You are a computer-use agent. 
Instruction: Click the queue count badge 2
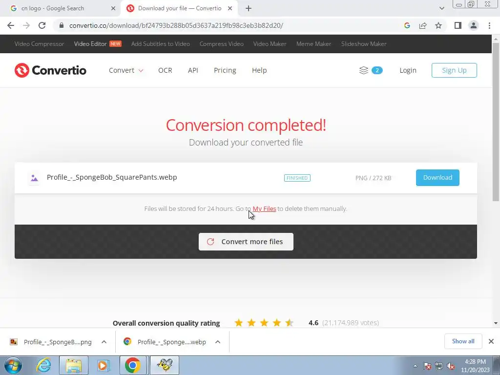tap(377, 70)
